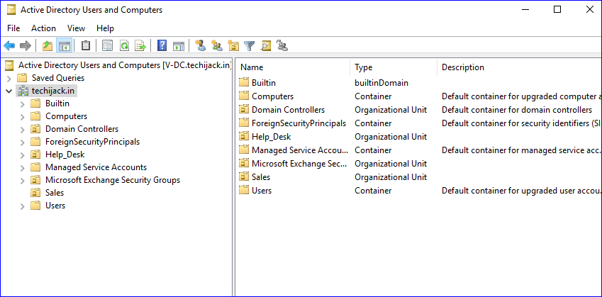
Task: Expand the Builtin tree node
Action: (x=22, y=104)
